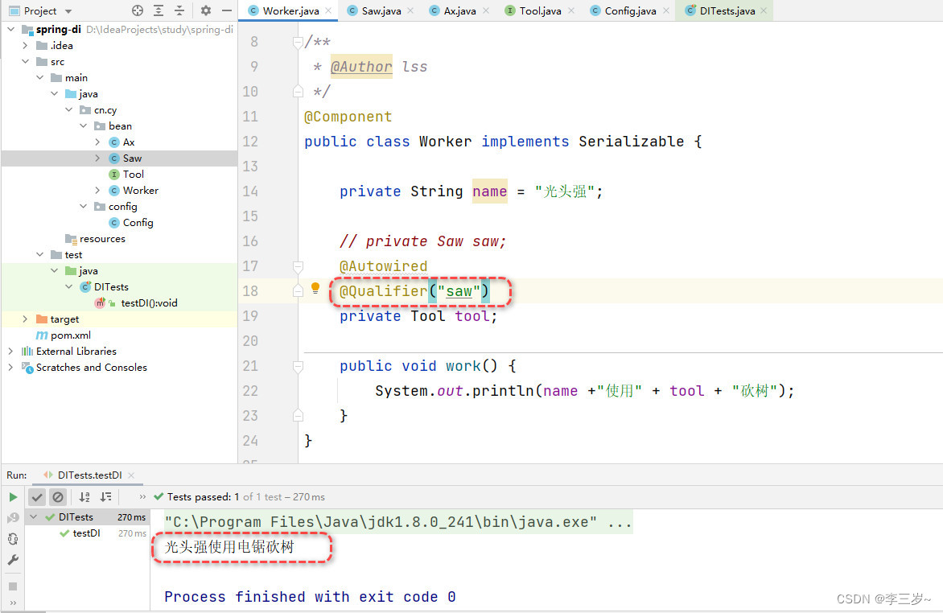The image size is (943, 613).
Task: Expand the Ax class node
Action: tap(97, 142)
